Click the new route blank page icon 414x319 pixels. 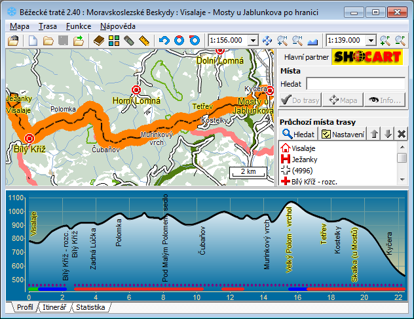coord(33,41)
